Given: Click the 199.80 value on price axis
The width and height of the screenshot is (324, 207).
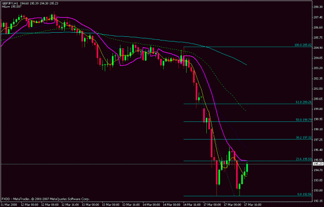Looking at the screenshot, I should pos(318,109).
